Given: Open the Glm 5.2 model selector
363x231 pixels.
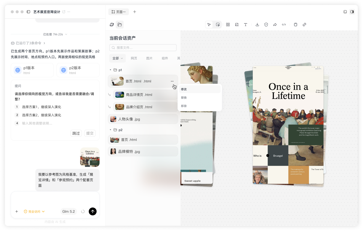Looking at the screenshot, I should [68, 211].
